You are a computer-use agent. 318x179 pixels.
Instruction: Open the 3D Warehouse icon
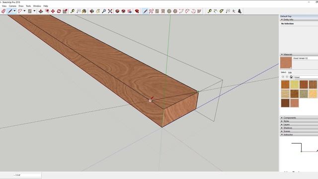[x=117, y=11]
